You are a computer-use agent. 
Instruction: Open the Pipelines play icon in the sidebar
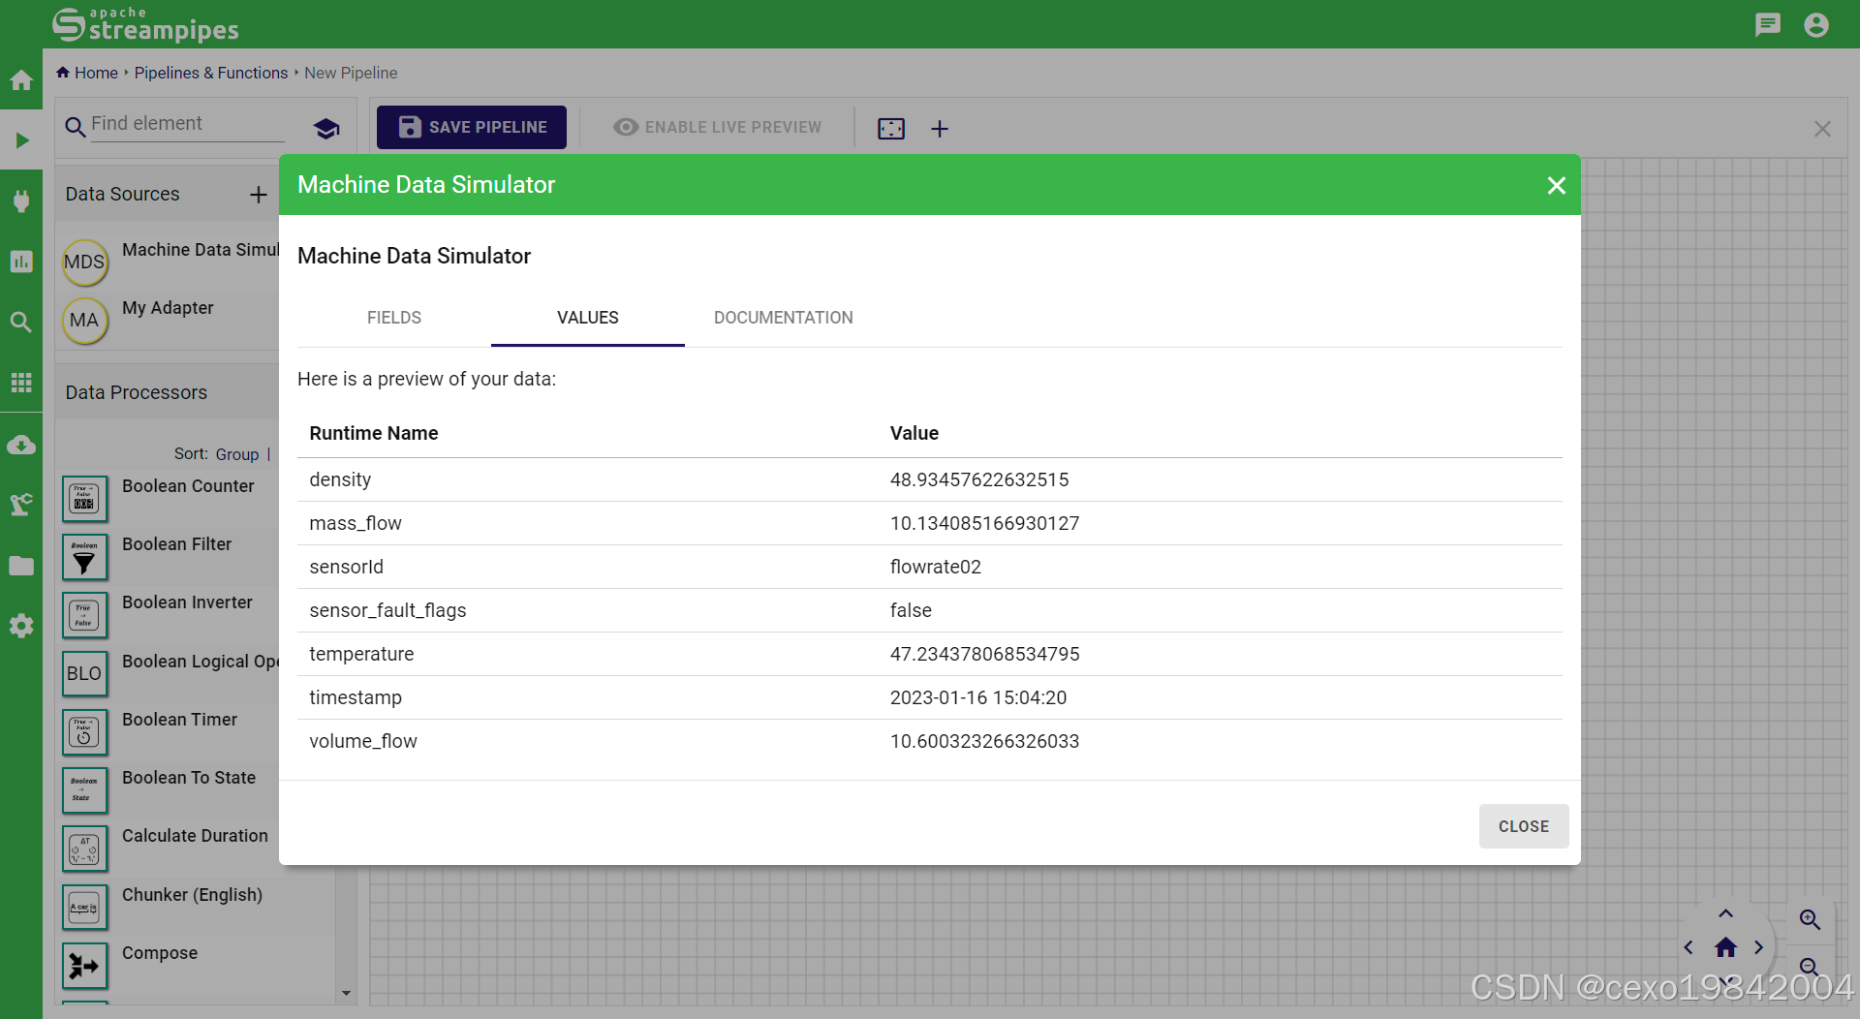pos(21,140)
